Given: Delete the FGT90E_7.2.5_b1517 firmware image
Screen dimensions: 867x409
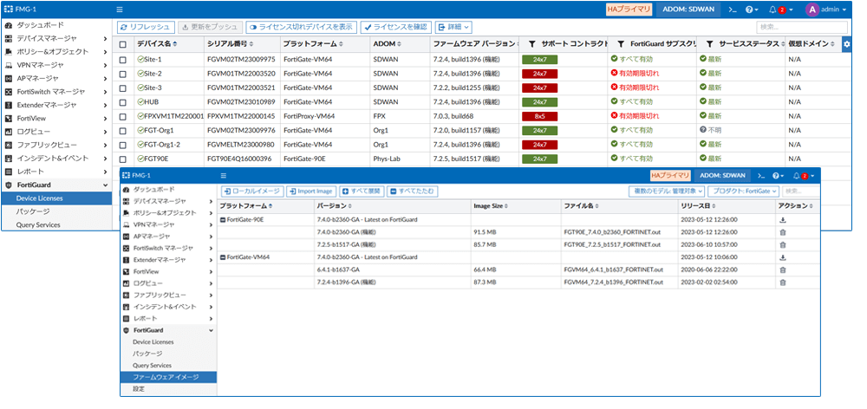Looking at the screenshot, I should click(782, 244).
